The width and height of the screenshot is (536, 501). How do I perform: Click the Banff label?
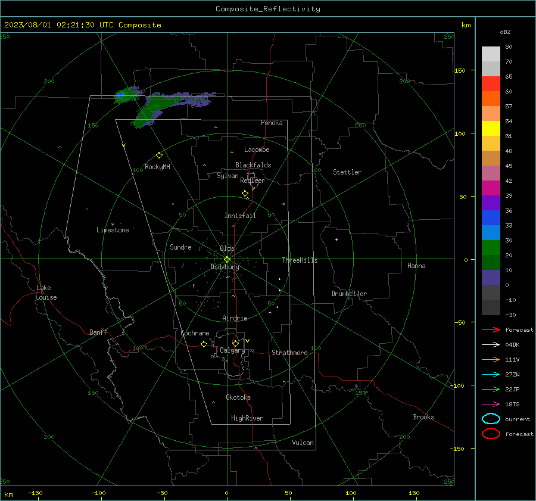point(98,332)
